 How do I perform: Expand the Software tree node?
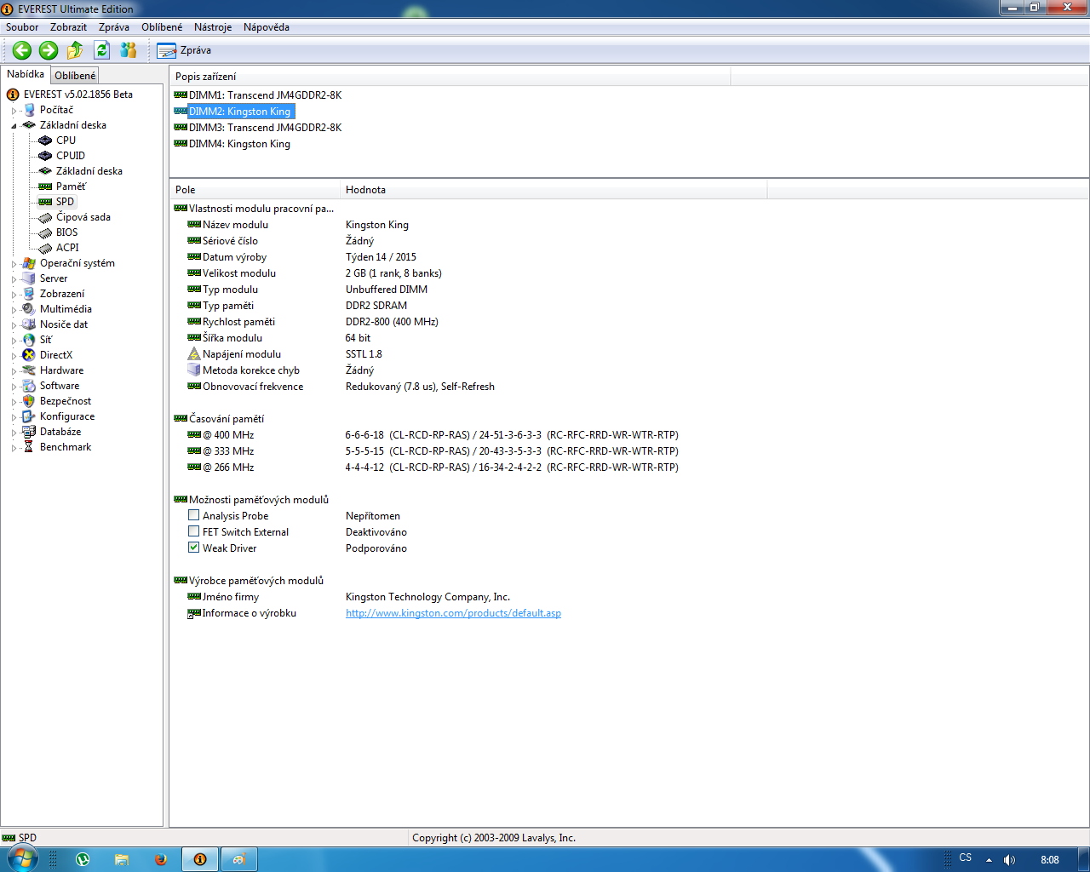(14, 387)
